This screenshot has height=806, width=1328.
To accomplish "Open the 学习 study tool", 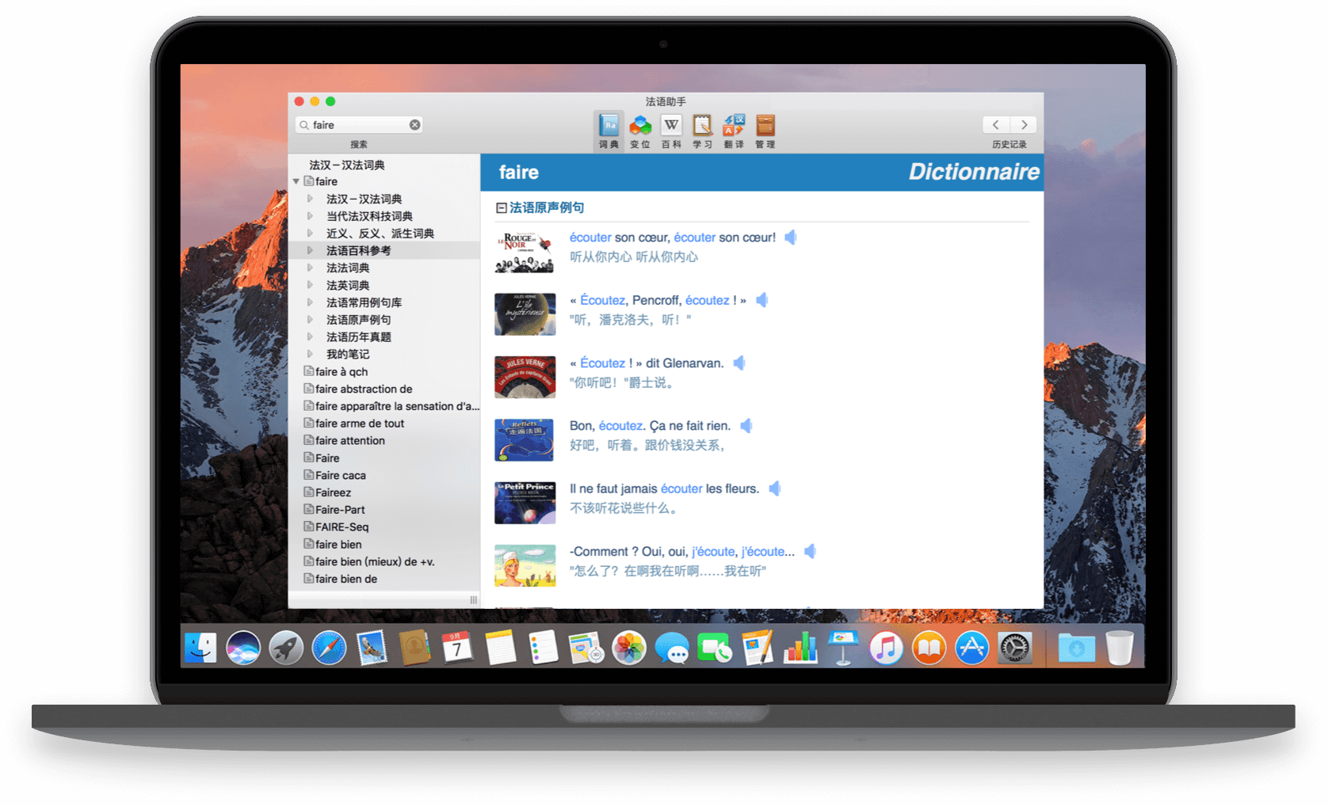I will point(702,129).
